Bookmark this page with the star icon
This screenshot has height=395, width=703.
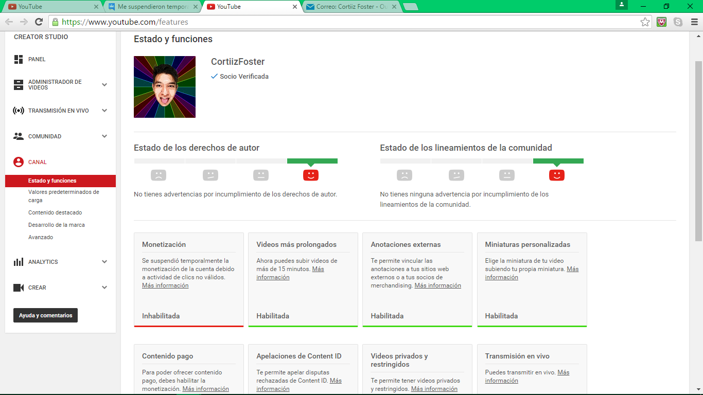(645, 22)
